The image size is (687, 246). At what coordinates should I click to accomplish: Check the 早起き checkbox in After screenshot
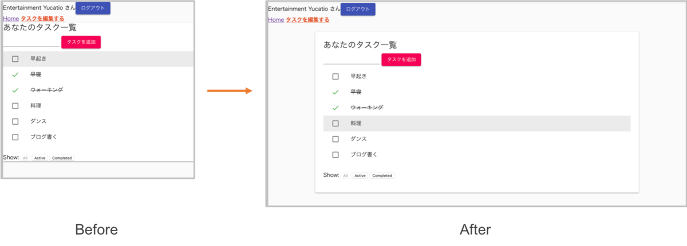click(x=335, y=76)
